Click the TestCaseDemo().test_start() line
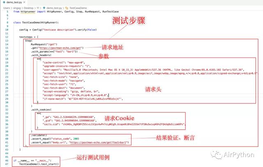 coord(39,164)
